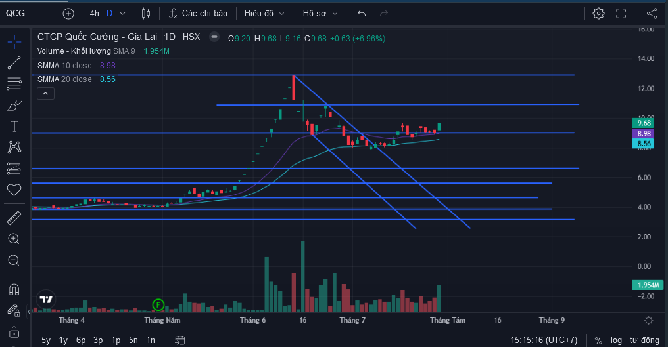Toggle the magnet snap mode

click(14, 289)
